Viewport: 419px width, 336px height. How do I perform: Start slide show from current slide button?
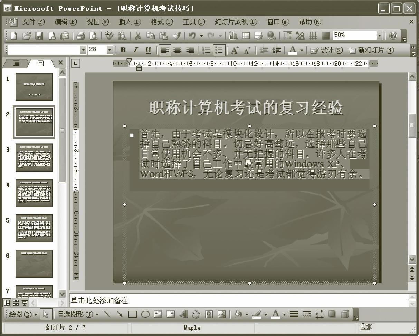point(24,303)
